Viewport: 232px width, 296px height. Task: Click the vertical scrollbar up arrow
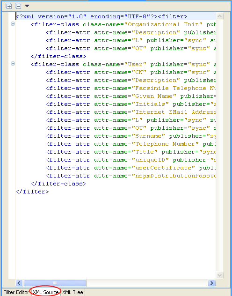pos(219,16)
